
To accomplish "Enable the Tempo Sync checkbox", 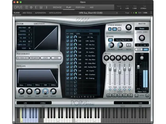I will tap(29, 45).
